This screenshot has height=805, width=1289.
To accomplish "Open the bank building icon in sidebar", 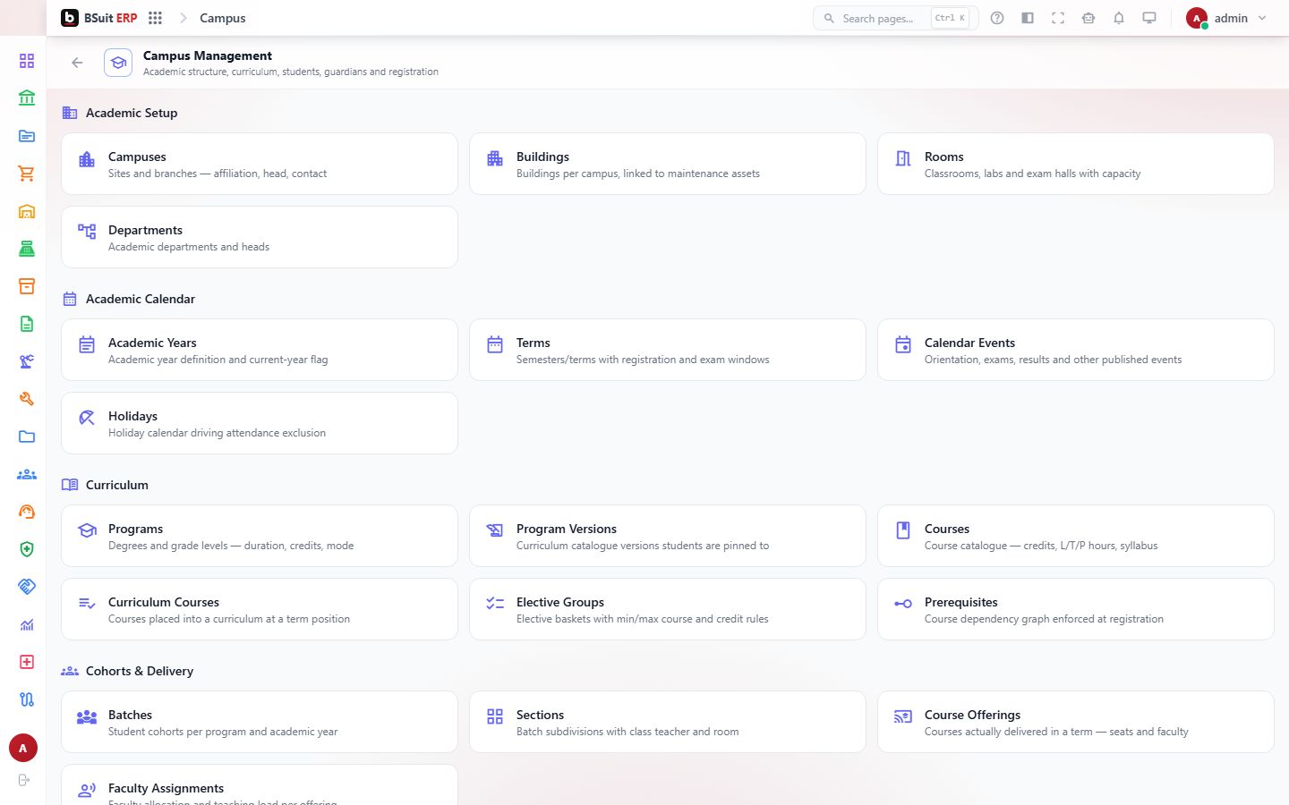I will click(27, 98).
